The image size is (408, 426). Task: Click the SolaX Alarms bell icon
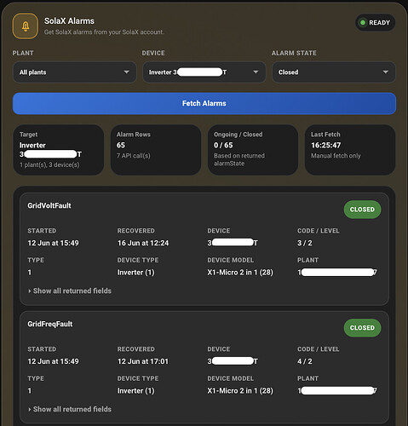26,26
